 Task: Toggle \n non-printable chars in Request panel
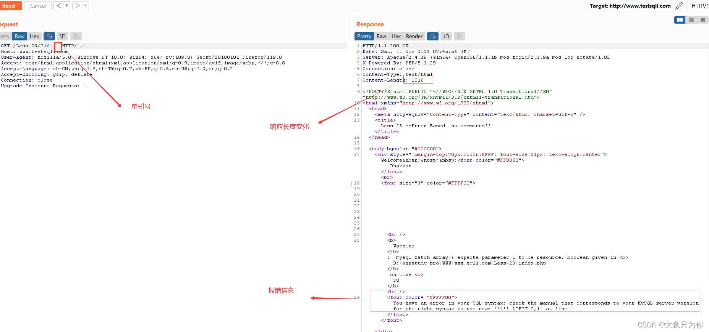tap(63, 36)
